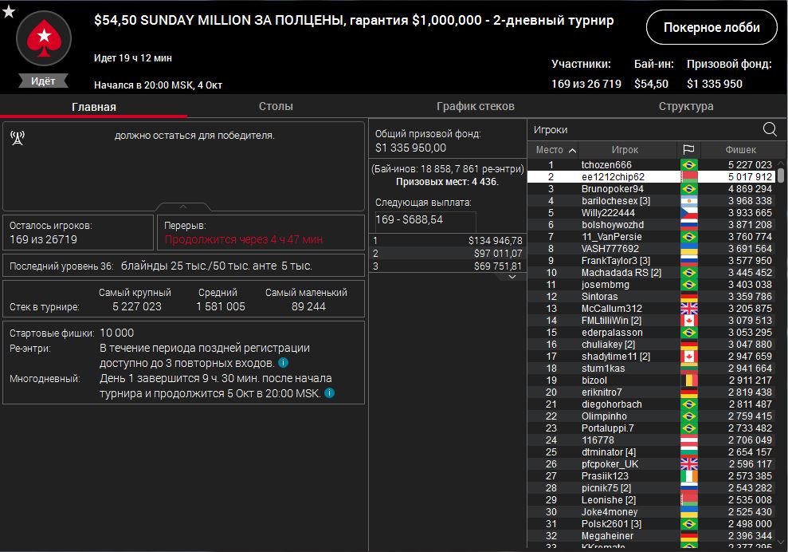Image resolution: width=788 pixels, height=552 pixels.
Task: Sort by the Фишек column header
Action: (740, 149)
